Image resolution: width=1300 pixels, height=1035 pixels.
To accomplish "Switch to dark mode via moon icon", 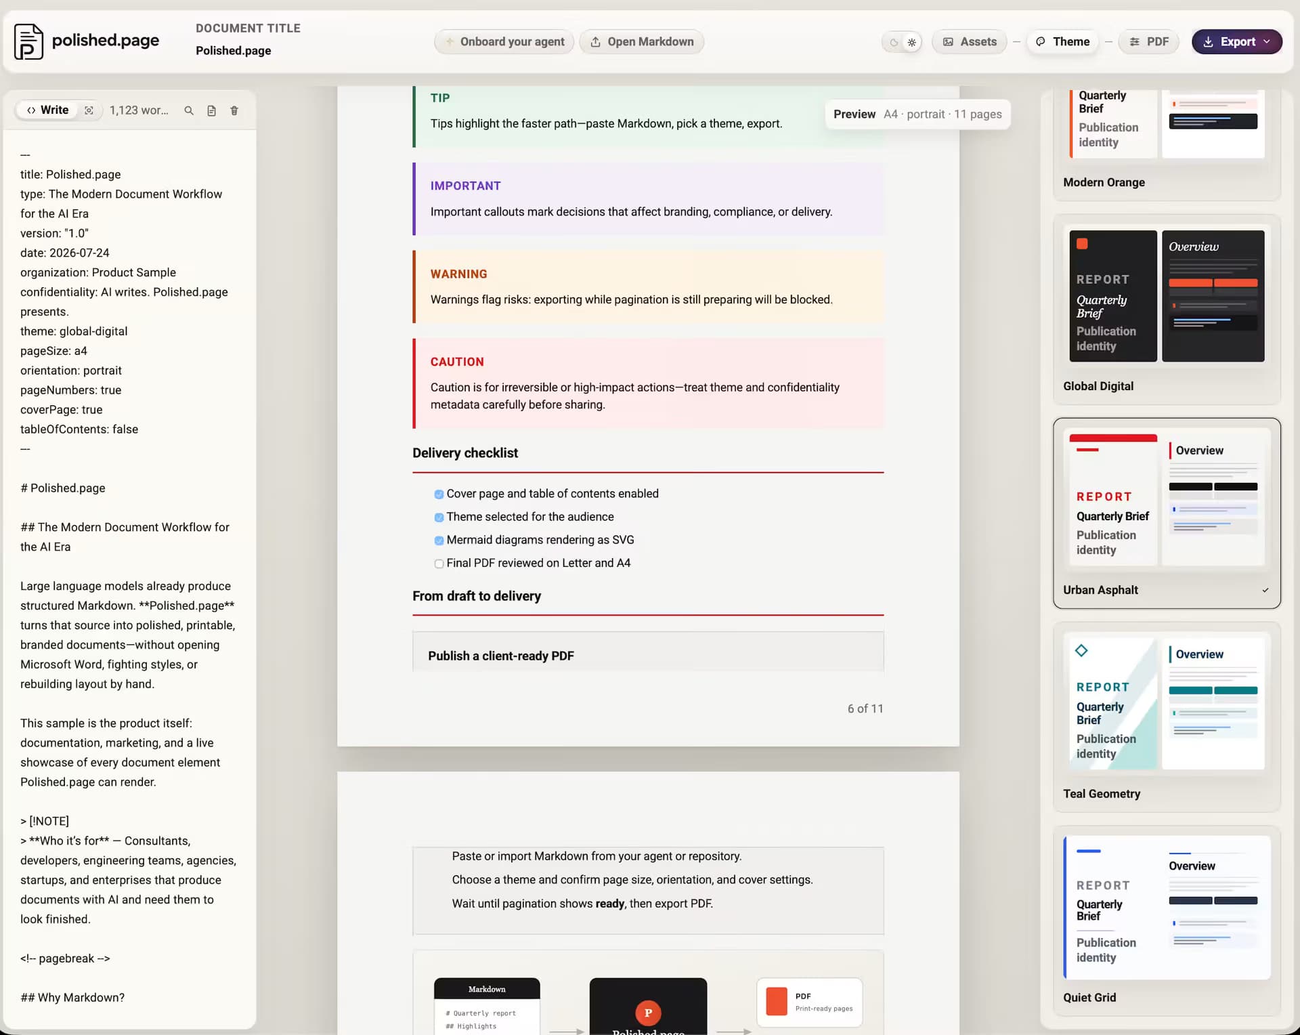I will tap(894, 42).
